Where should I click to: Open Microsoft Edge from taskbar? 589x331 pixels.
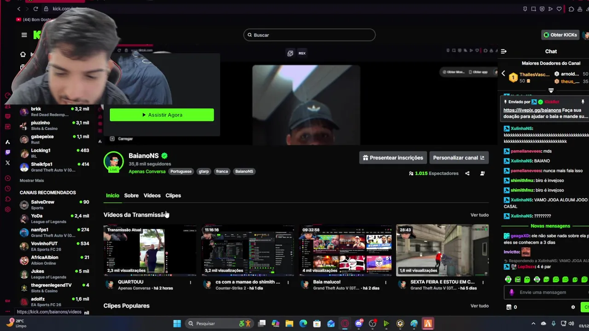click(303, 324)
